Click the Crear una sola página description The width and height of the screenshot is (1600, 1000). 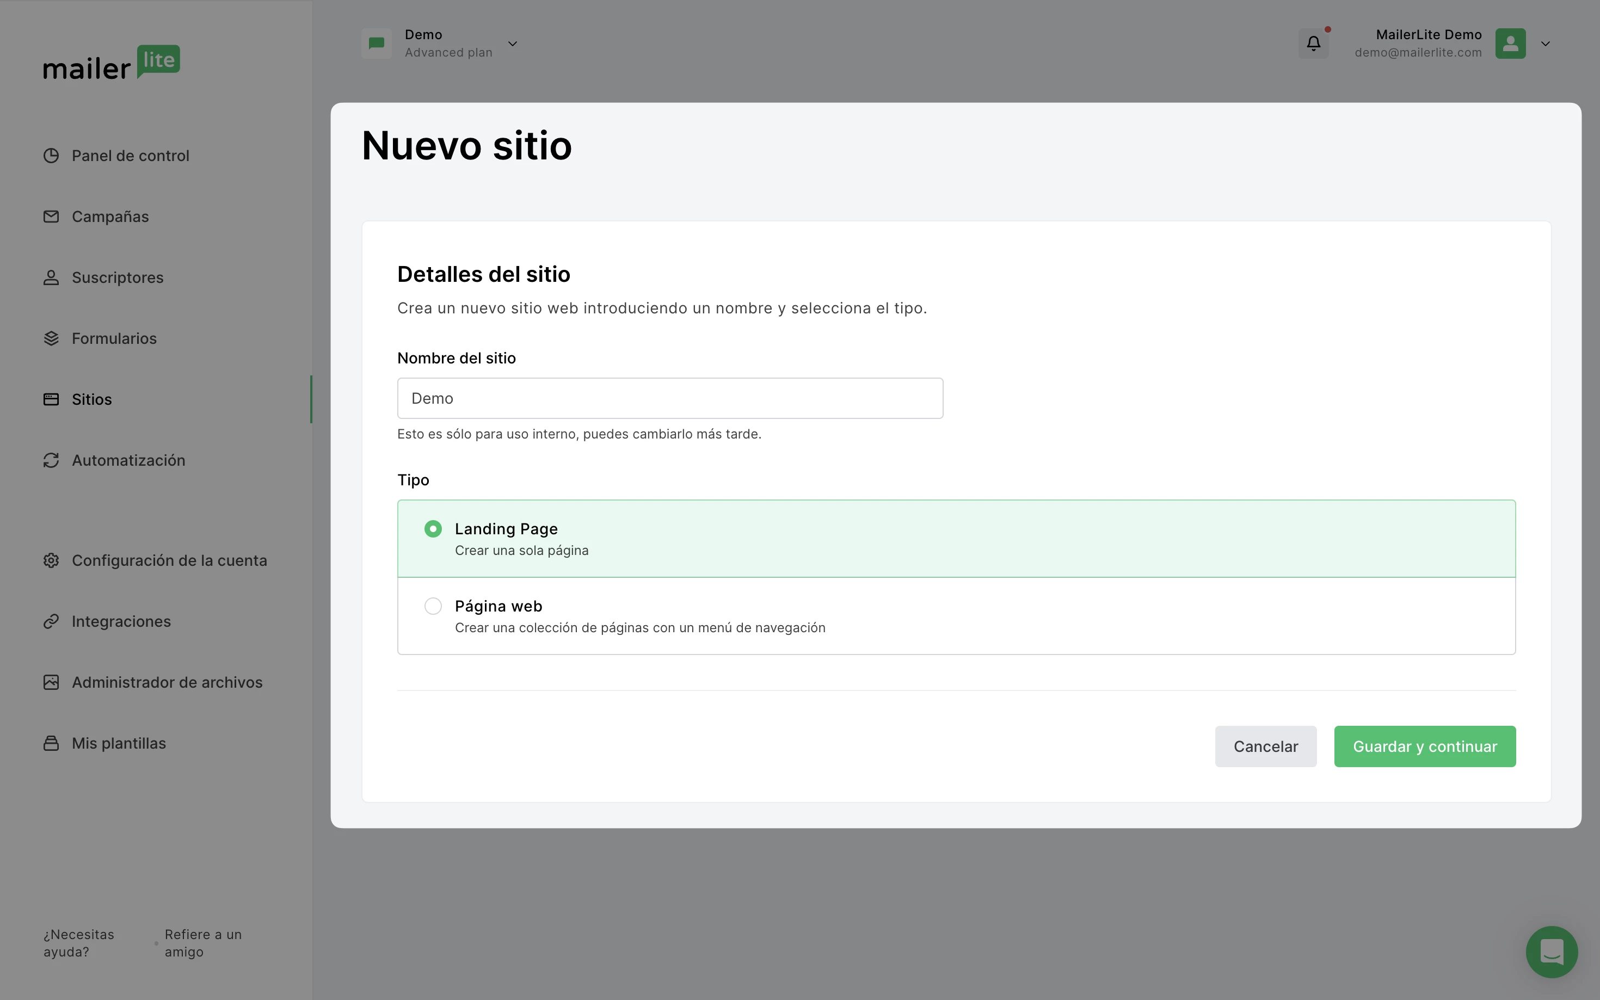[521, 550]
